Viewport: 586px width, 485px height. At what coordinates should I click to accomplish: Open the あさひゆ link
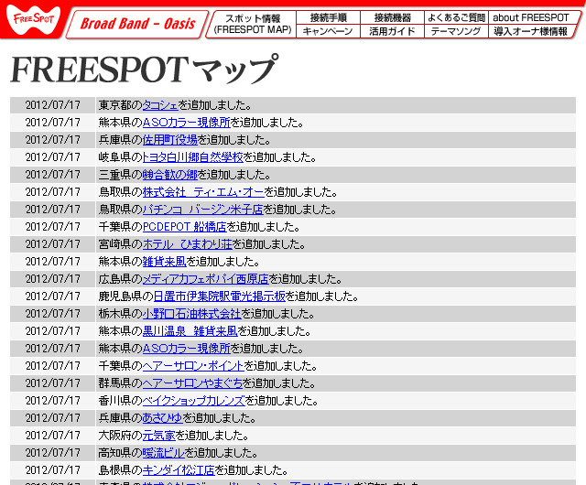pyautogui.click(x=162, y=418)
